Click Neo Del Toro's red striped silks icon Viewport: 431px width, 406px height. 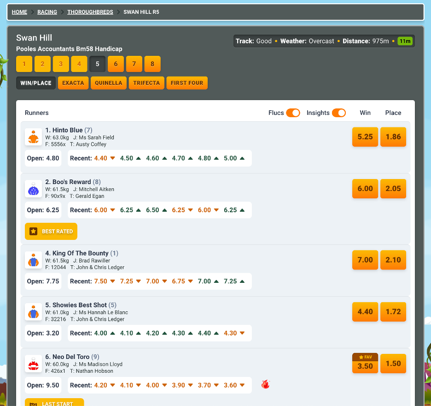pos(33,363)
